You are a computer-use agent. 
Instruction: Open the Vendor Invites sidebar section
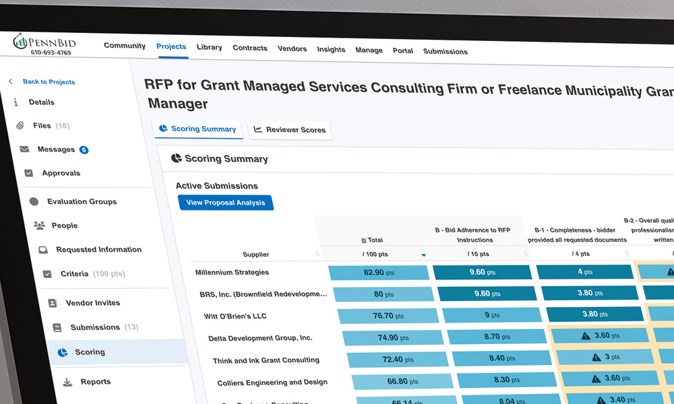(92, 303)
